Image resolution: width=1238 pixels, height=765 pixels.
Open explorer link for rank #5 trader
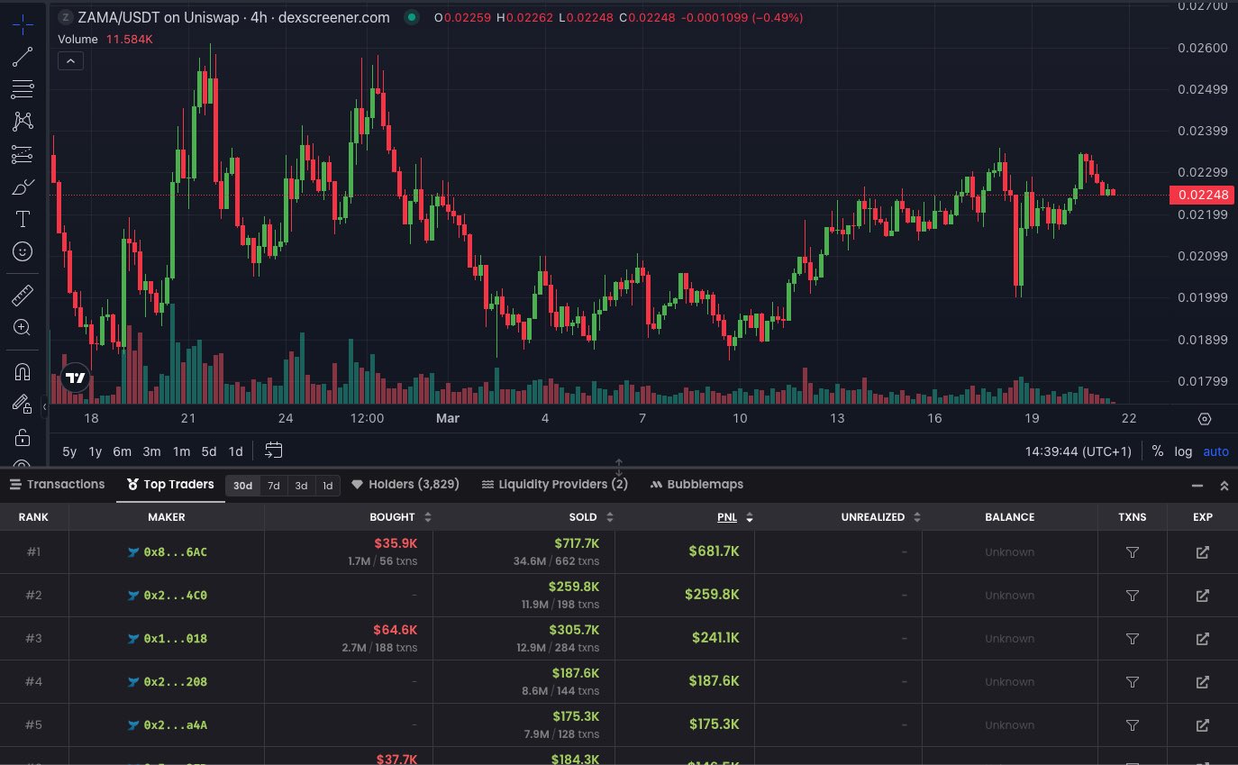pyautogui.click(x=1202, y=725)
